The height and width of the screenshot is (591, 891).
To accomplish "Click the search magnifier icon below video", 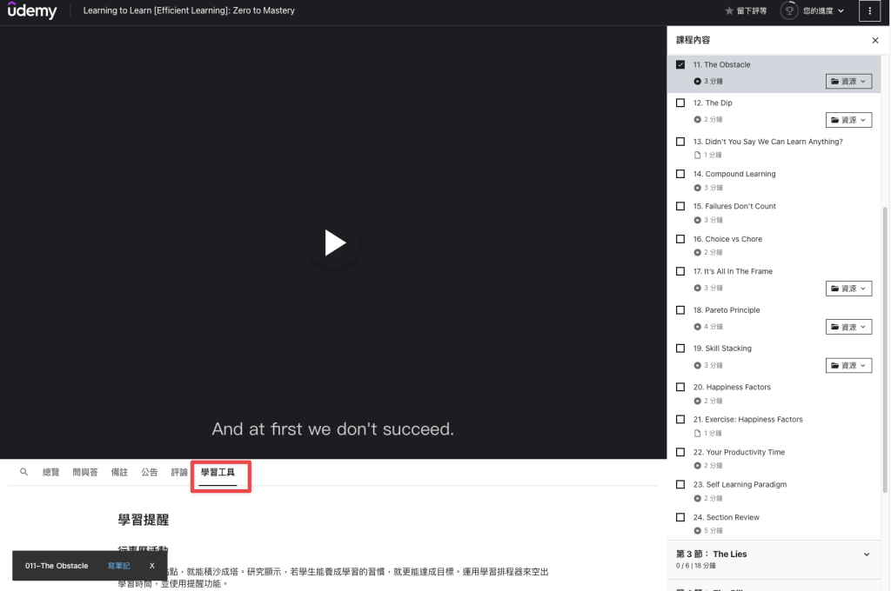I will coord(23,472).
